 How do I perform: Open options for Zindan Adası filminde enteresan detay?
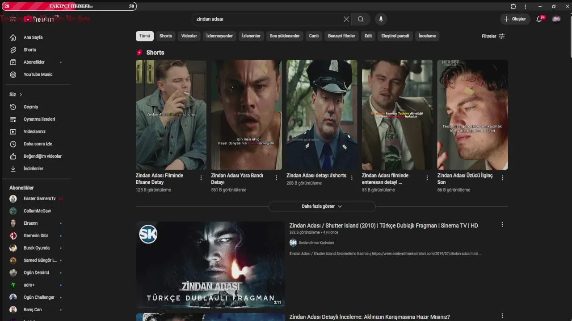point(427,178)
